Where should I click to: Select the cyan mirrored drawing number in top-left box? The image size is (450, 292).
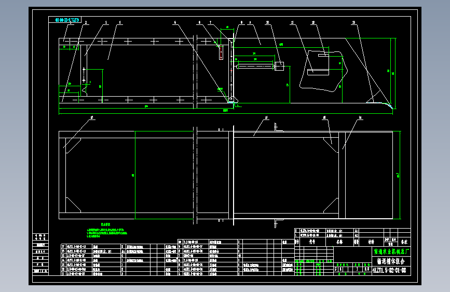tap(67, 20)
